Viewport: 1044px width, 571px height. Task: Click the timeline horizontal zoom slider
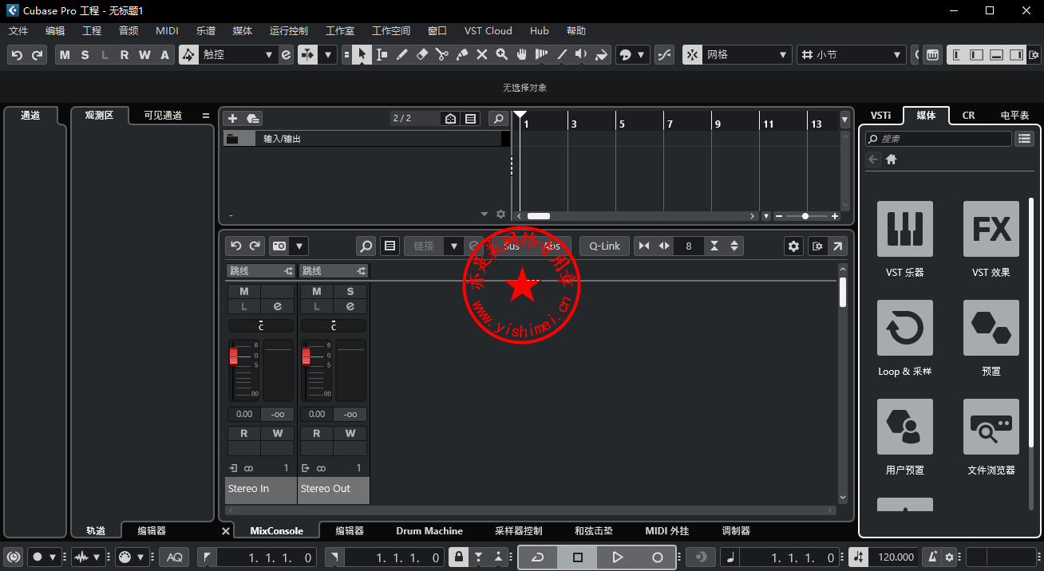click(x=805, y=216)
